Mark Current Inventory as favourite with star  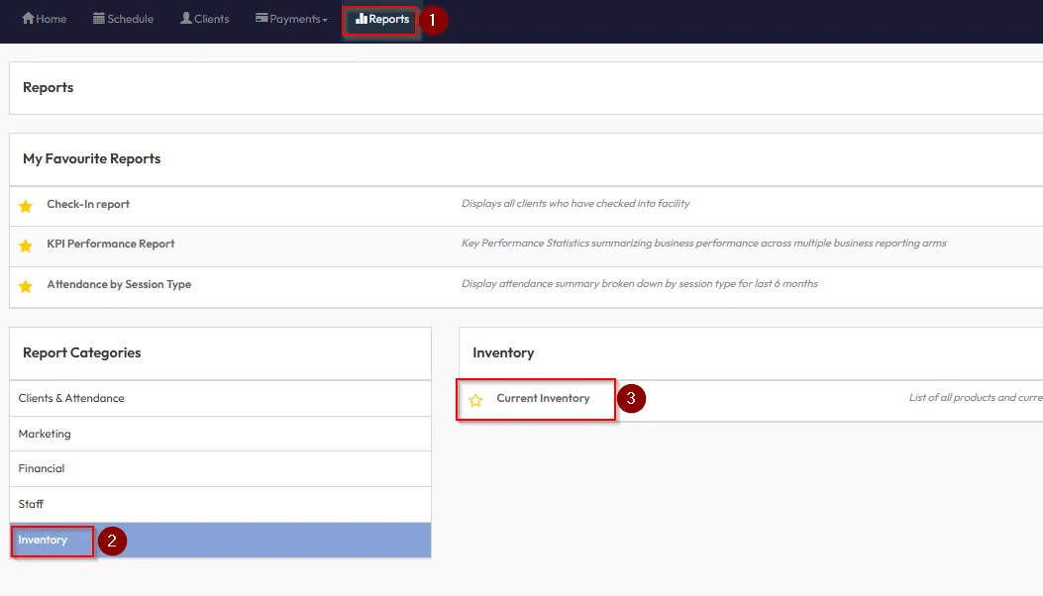[x=475, y=400]
